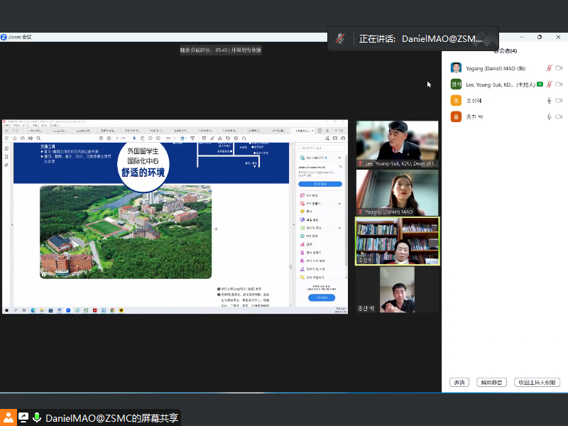The image size is (568, 426).
Task: Select Lee, Young-Suk's video thumbnail
Action: [x=397, y=144]
